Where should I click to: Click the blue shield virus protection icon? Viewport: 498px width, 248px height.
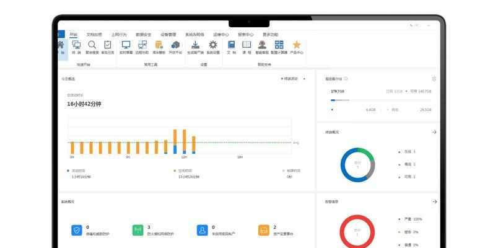tap(77, 230)
